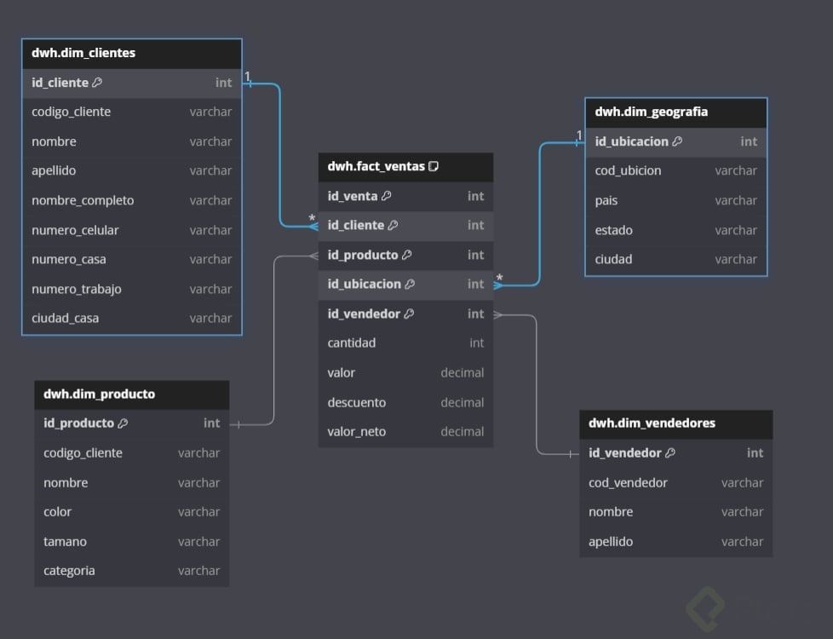This screenshot has width=833, height=639.
Task: Click key icon beside id_ubicacion in fact_ventas
Action: coord(411,285)
